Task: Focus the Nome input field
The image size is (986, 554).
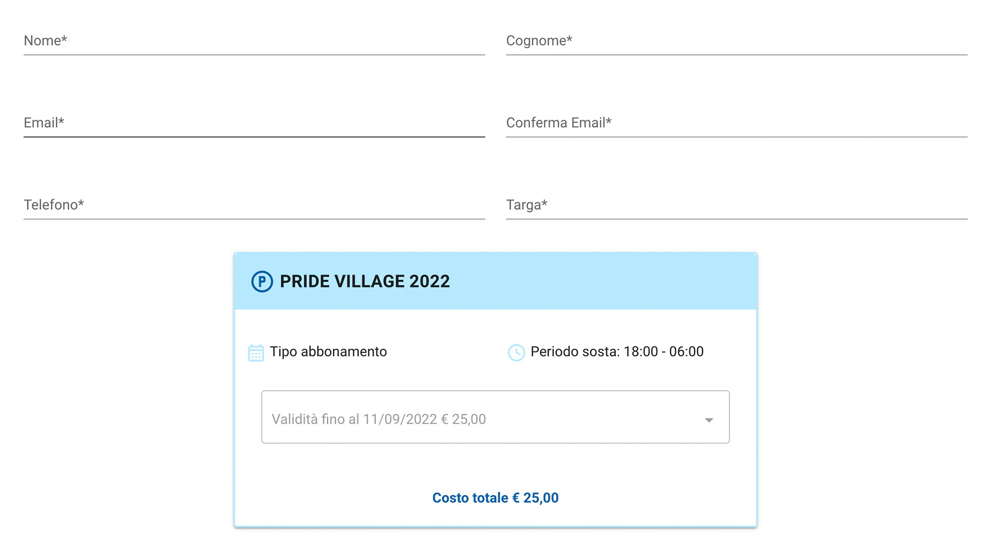Action: 254,41
